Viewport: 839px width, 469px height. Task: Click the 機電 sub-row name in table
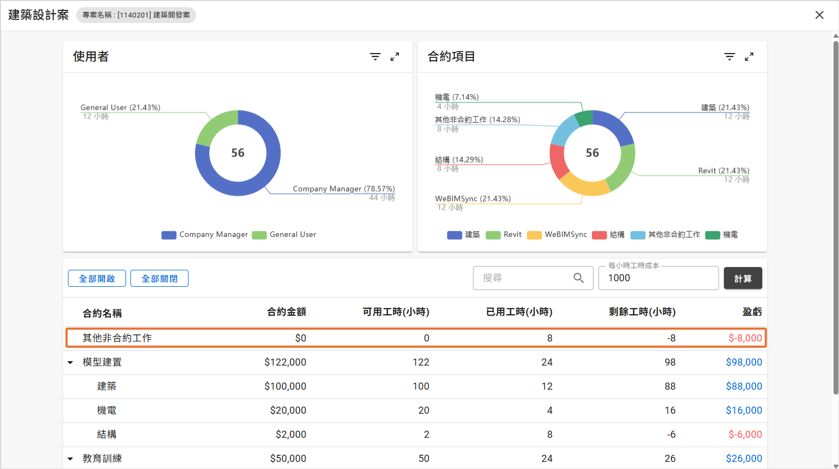point(107,410)
